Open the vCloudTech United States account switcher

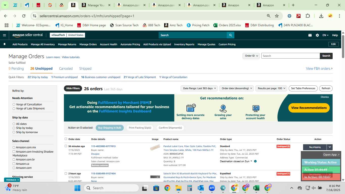[x=67, y=35]
